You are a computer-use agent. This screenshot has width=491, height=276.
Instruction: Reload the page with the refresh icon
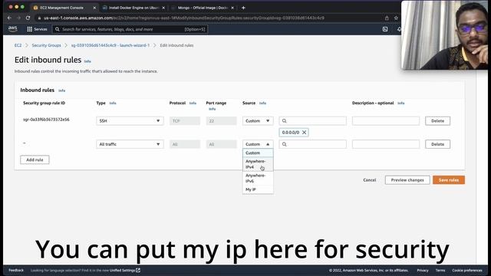28,18
